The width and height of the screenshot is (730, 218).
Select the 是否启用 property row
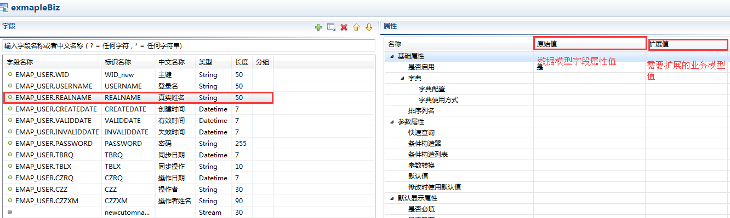(557, 67)
